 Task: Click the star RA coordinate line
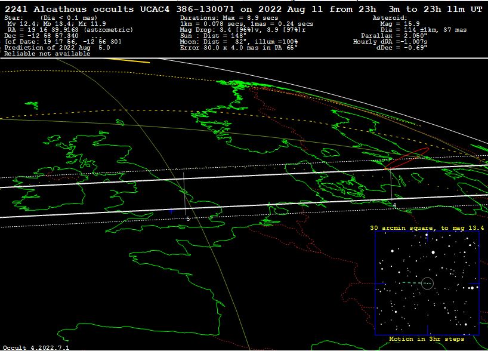(x=69, y=30)
